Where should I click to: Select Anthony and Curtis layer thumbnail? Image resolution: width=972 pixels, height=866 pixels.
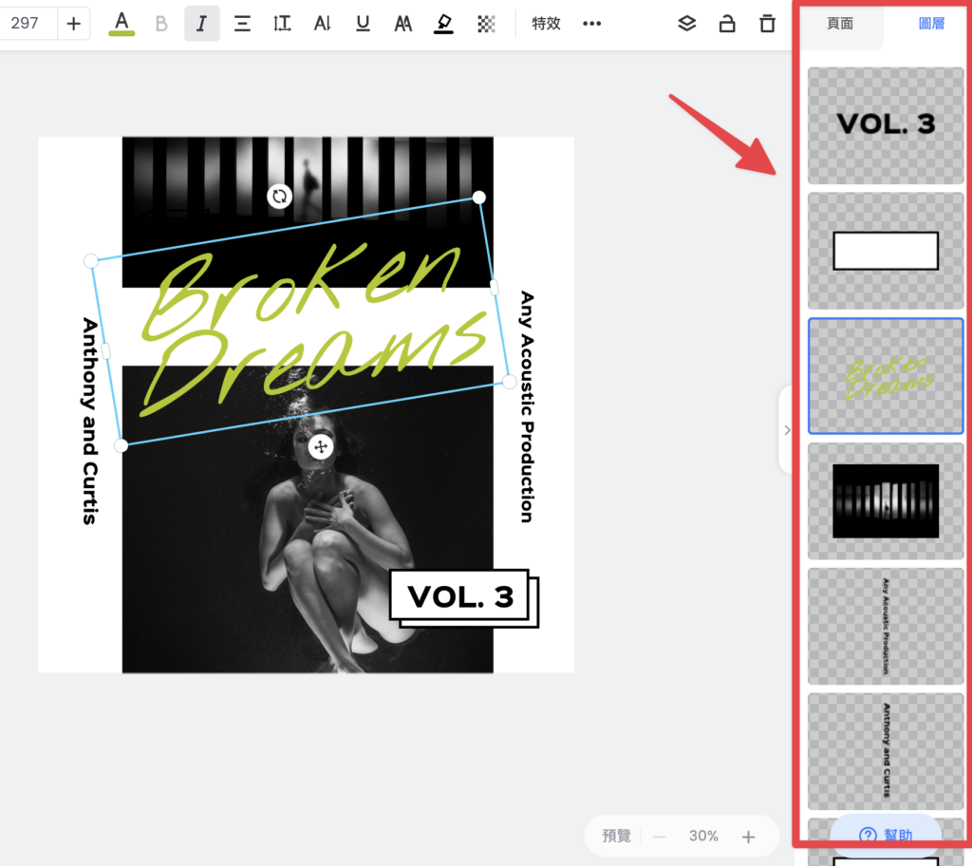(886, 751)
